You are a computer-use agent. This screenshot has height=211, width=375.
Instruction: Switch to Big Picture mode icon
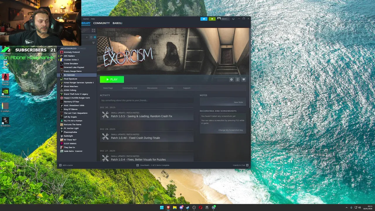click(233, 19)
